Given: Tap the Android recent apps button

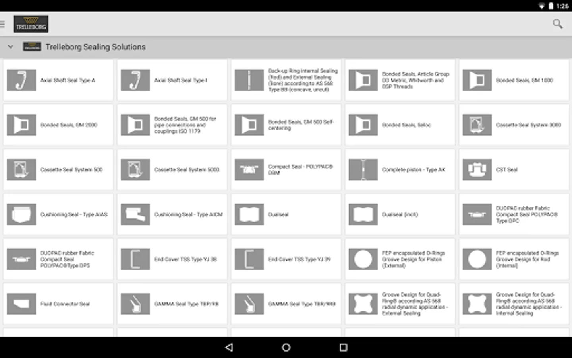Looking at the screenshot, I should pyautogui.click(x=343, y=347).
